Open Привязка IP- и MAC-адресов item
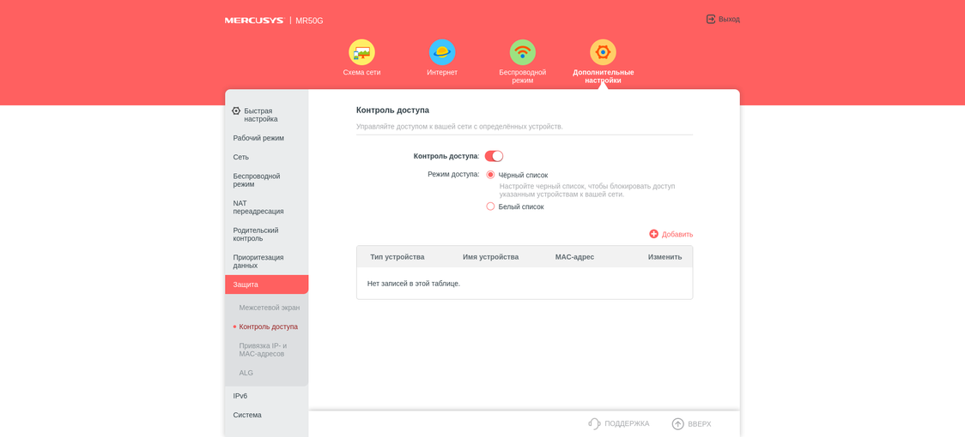Image resolution: width=965 pixels, height=437 pixels. coord(263,350)
